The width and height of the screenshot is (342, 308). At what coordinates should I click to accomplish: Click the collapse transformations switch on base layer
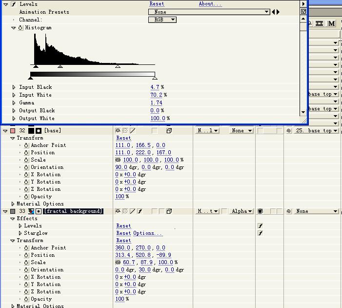click(x=125, y=130)
